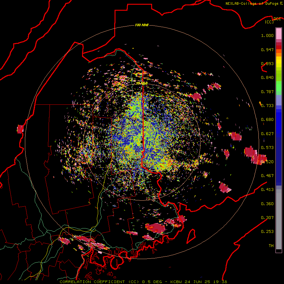Click the 0.680 legend value
284x284 pixels.
point(267,120)
